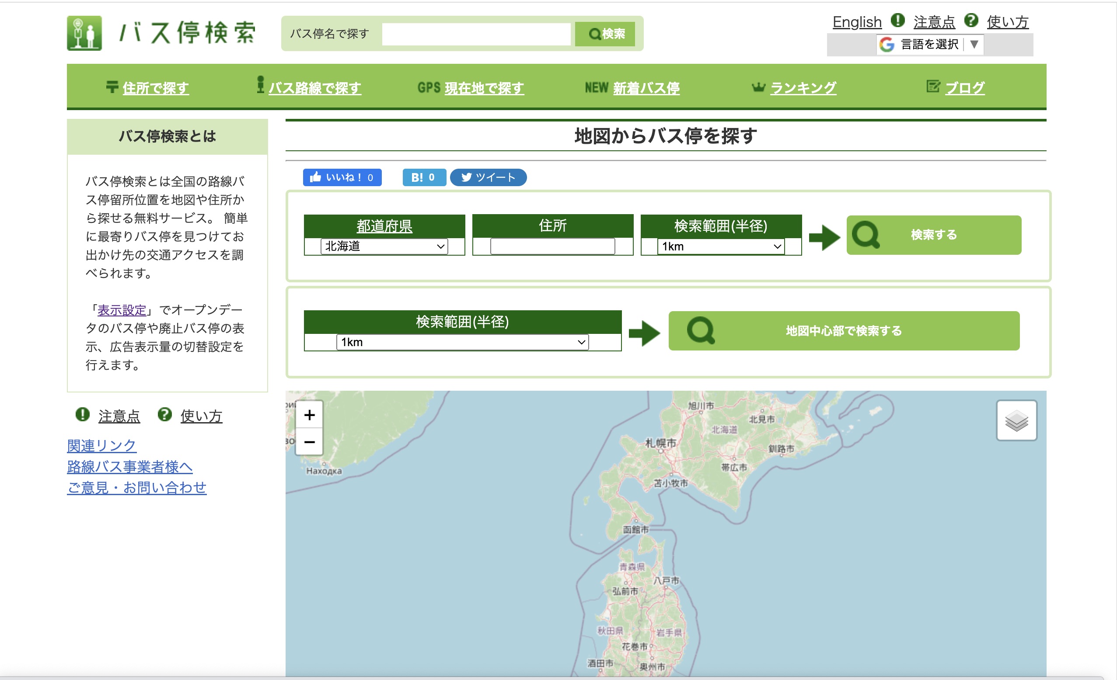The image size is (1117, 680).
Task: Click the magnifier 検索 button in header
Action: tap(606, 34)
